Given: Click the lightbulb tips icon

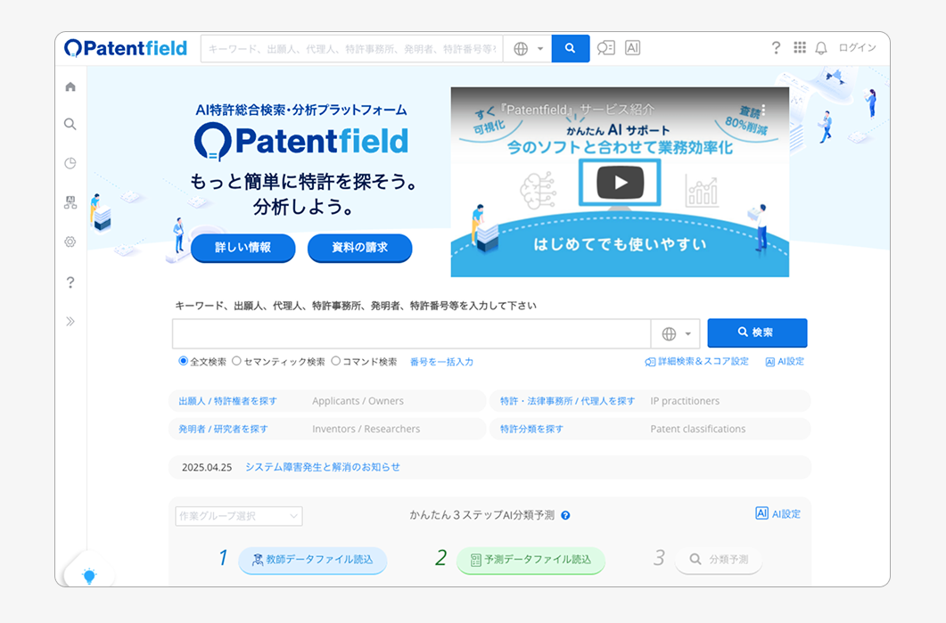Looking at the screenshot, I should (x=89, y=576).
